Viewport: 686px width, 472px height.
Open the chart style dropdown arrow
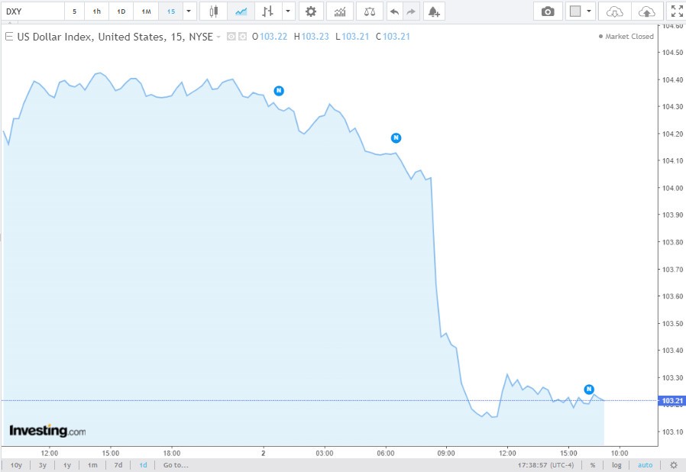coord(288,11)
